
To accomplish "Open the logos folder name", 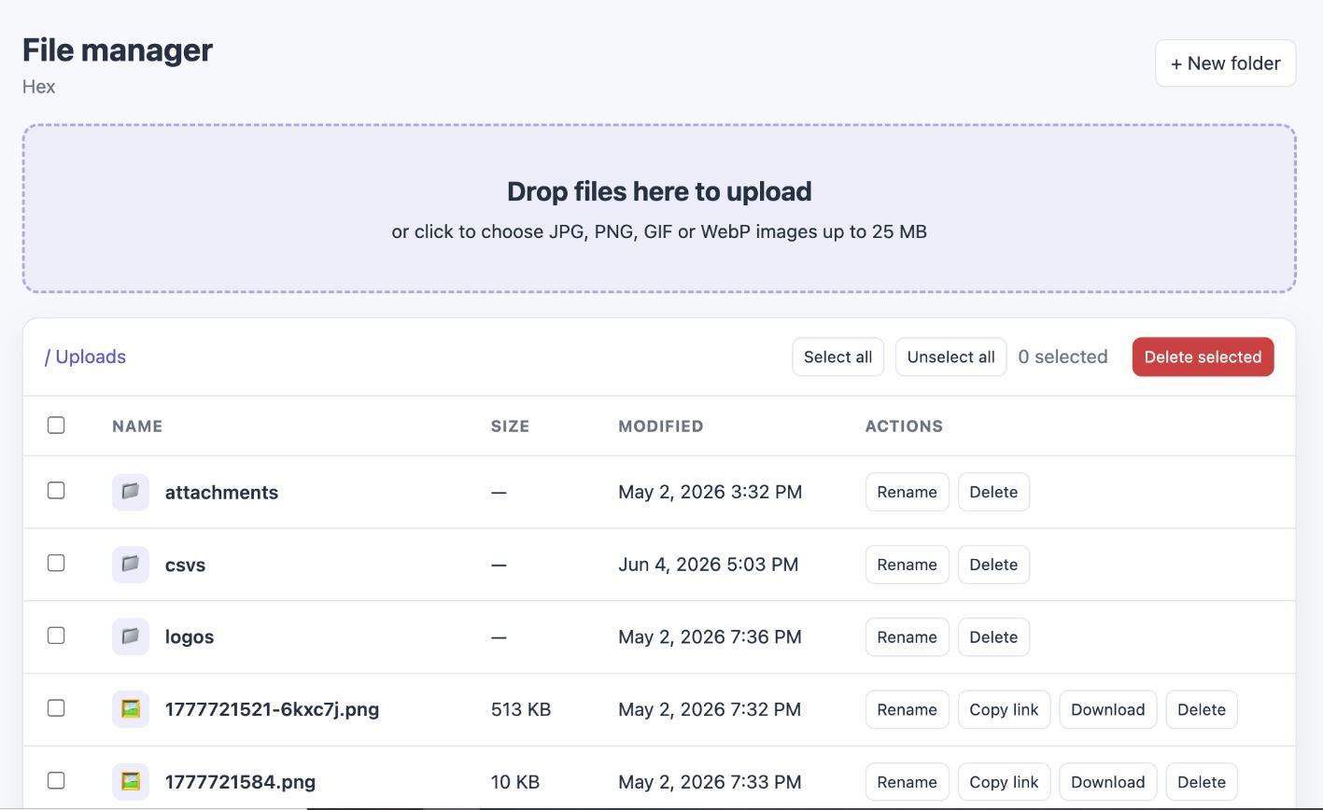I will 190,636.
